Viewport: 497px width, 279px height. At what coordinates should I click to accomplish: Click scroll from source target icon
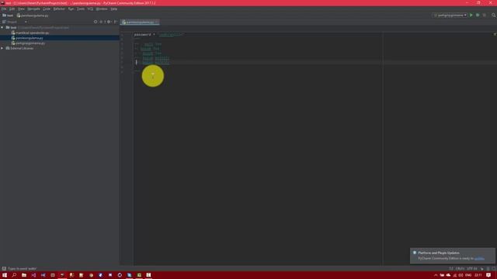click(x=96, y=22)
